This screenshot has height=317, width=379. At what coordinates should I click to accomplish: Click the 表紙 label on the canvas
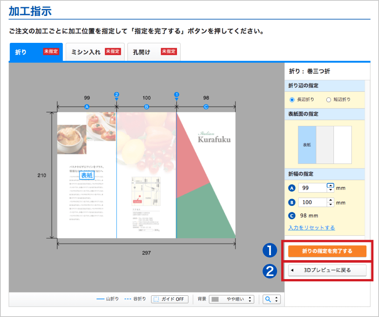tap(87, 175)
